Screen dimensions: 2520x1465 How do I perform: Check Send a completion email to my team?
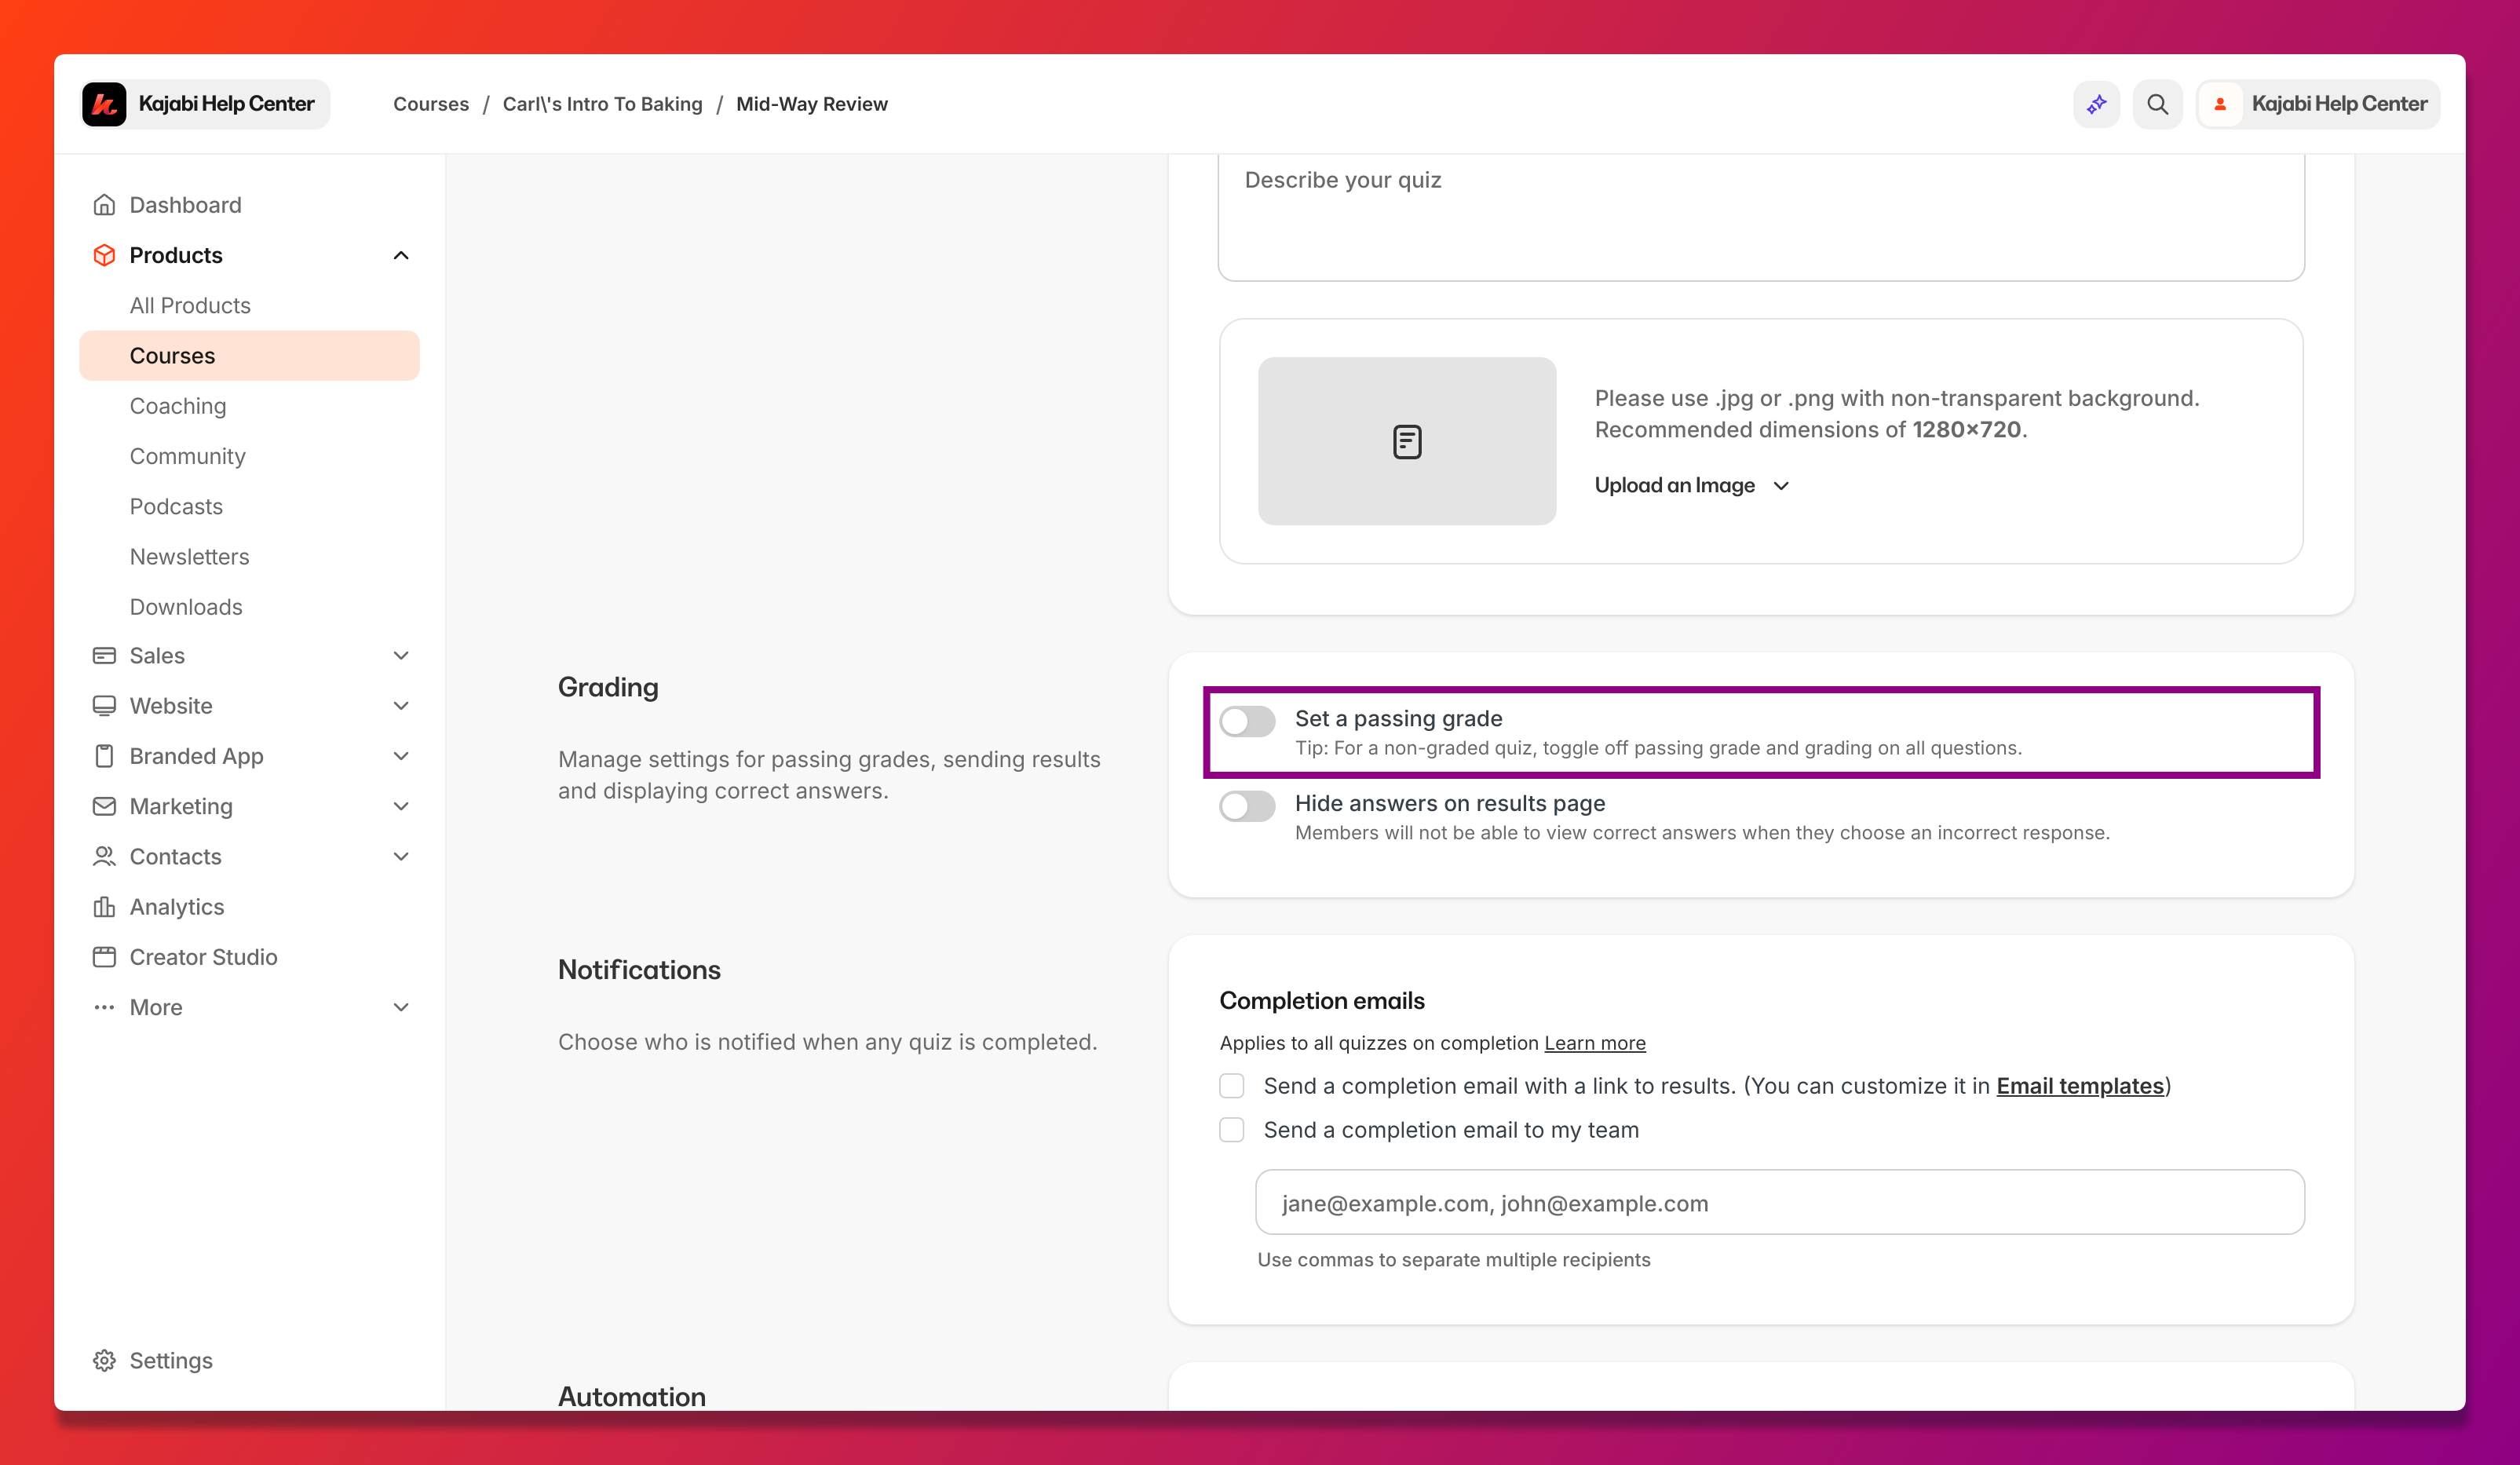pyautogui.click(x=1232, y=1130)
